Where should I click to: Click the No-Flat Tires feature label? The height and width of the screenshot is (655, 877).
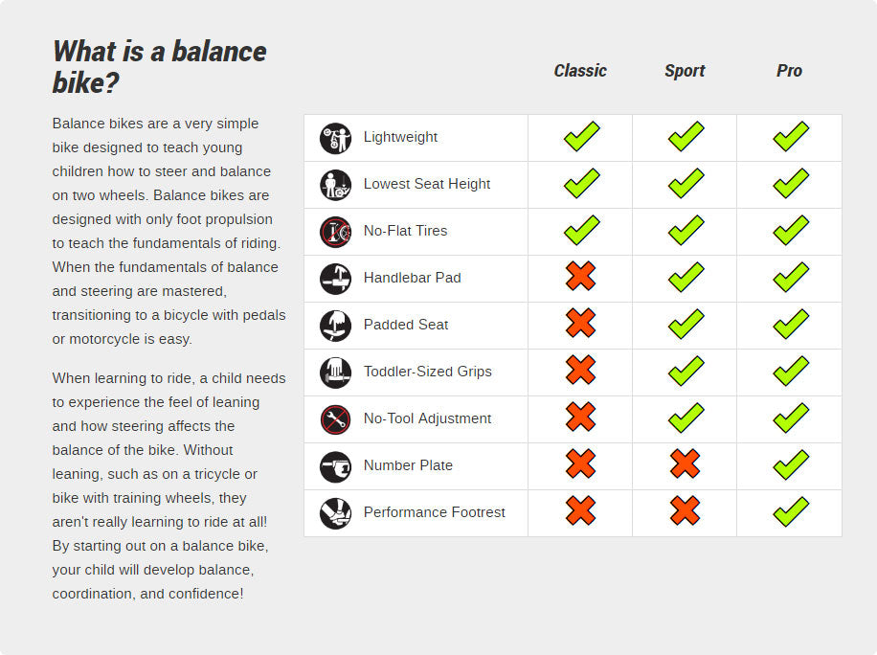(405, 231)
